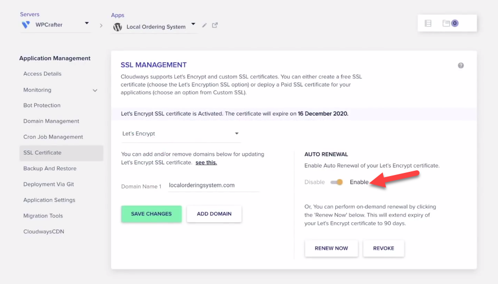Image resolution: width=498 pixels, height=284 pixels.
Task: Click the Disable label of Auto Renewal
Action: click(314, 182)
